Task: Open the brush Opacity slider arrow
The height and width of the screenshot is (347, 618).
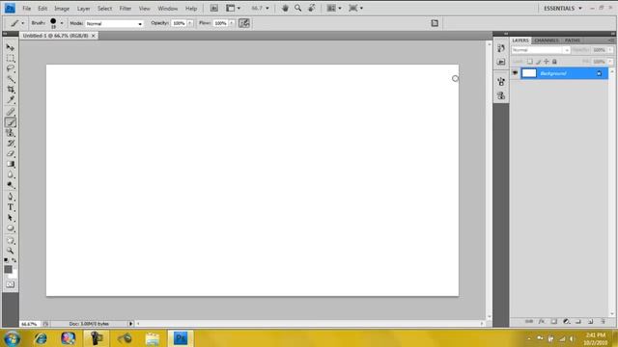Action: (190, 23)
